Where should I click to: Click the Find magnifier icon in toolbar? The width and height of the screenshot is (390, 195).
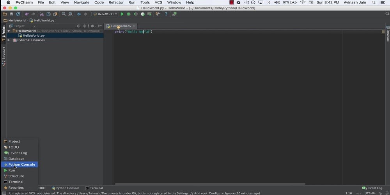click(x=64, y=14)
